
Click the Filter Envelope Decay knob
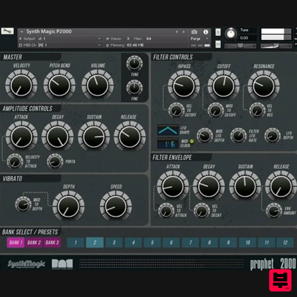pyautogui.click(x=209, y=186)
